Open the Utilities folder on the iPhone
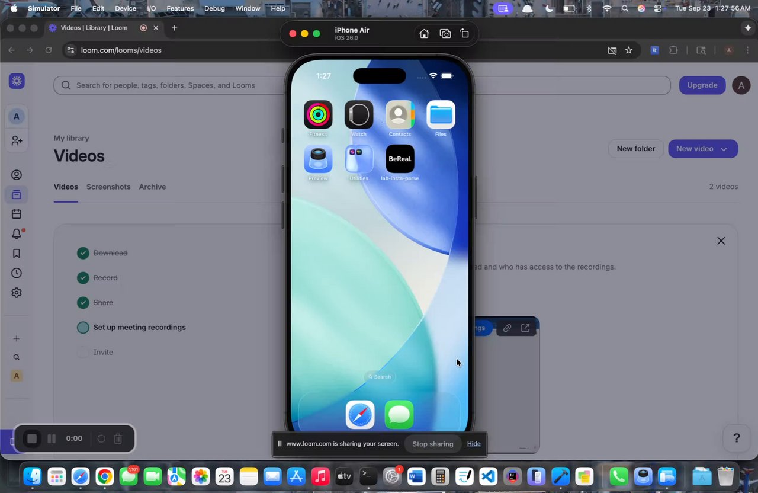758x493 pixels. [359, 159]
